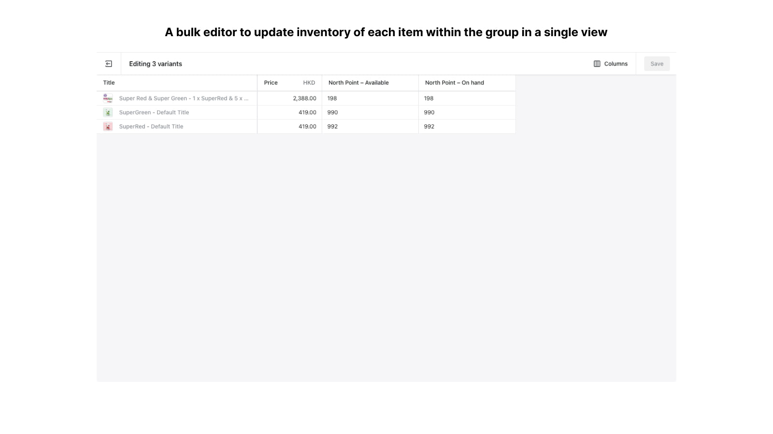Edit SuperGreen's 419.00 price cell
This screenshot has height=434, width=773.
[x=307, y=112]
